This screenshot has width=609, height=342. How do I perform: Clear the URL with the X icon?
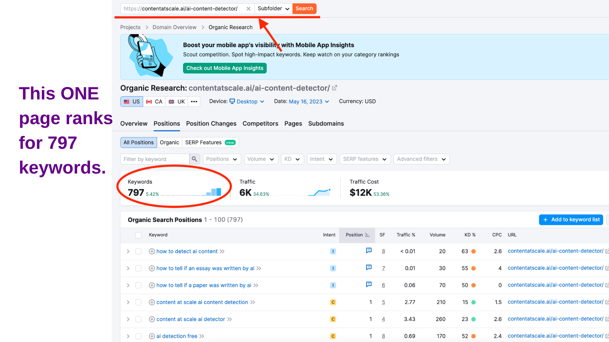pyautogui.click(x=248, y=9)
